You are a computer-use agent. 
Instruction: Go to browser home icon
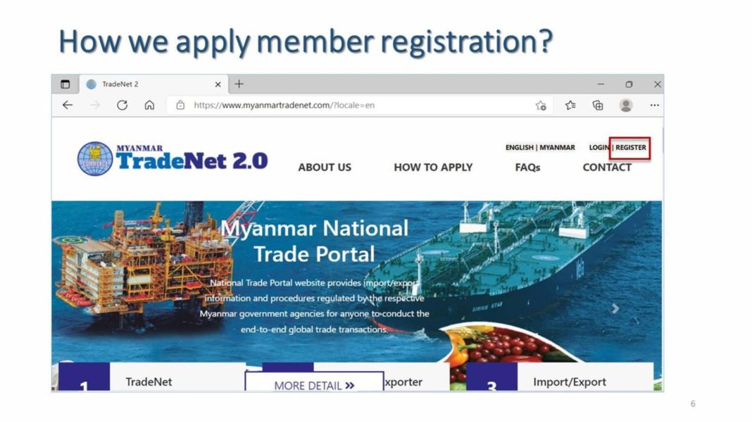(150, 105)
